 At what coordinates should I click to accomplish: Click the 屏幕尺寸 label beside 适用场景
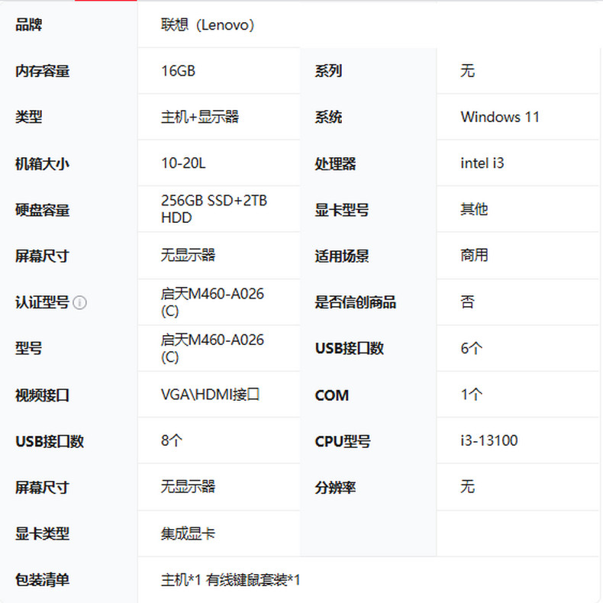42,256
